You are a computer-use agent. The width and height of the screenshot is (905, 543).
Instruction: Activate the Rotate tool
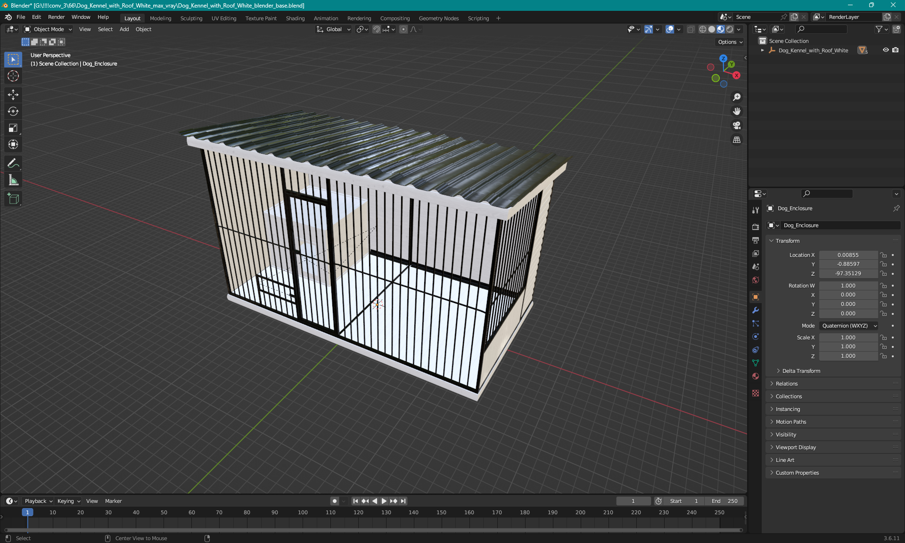coord(13,111)
